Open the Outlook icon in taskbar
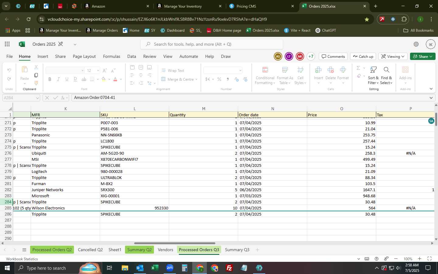438x274 pixels. [x=140, y=268]
